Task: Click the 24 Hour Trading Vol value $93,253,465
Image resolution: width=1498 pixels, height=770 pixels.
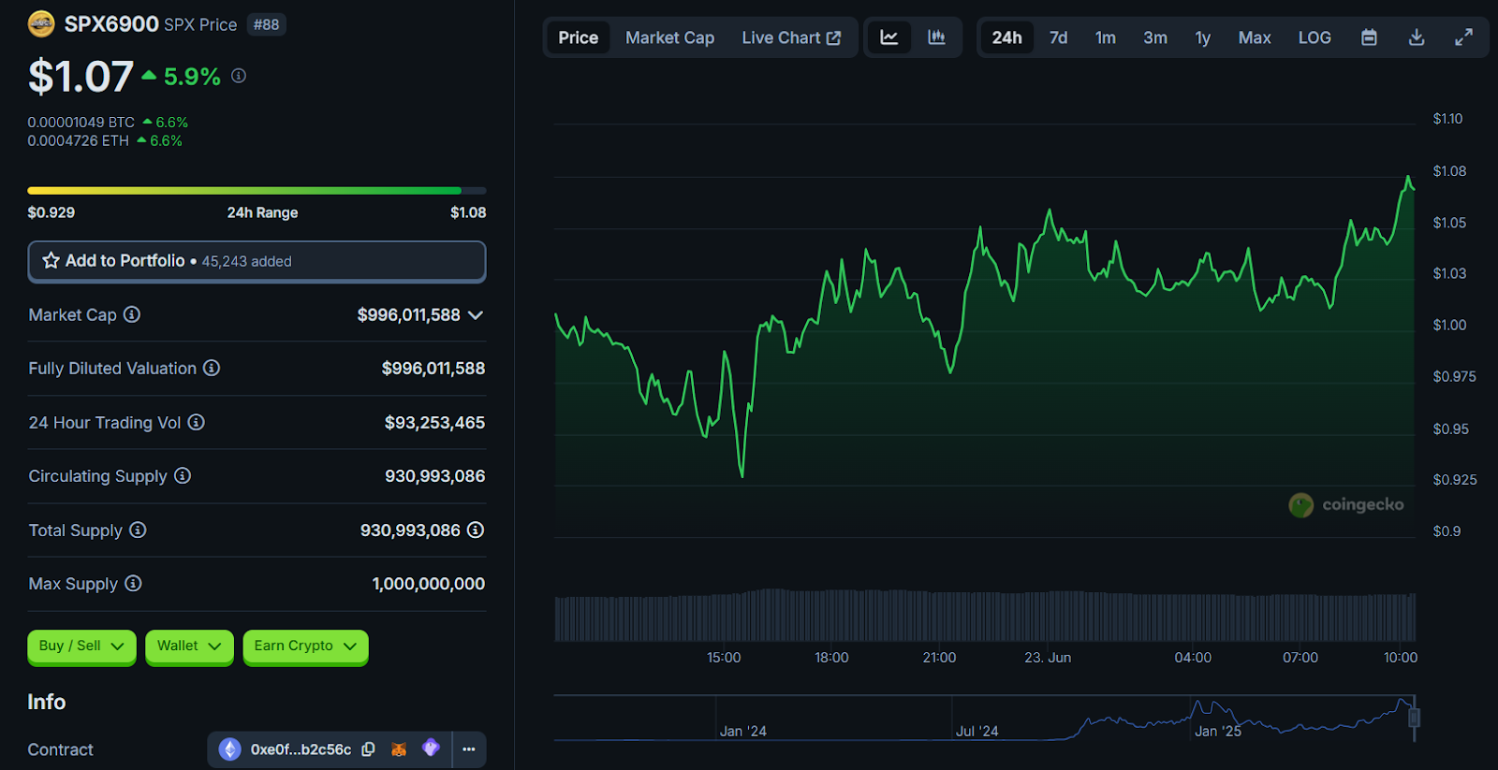Action: 434,423
